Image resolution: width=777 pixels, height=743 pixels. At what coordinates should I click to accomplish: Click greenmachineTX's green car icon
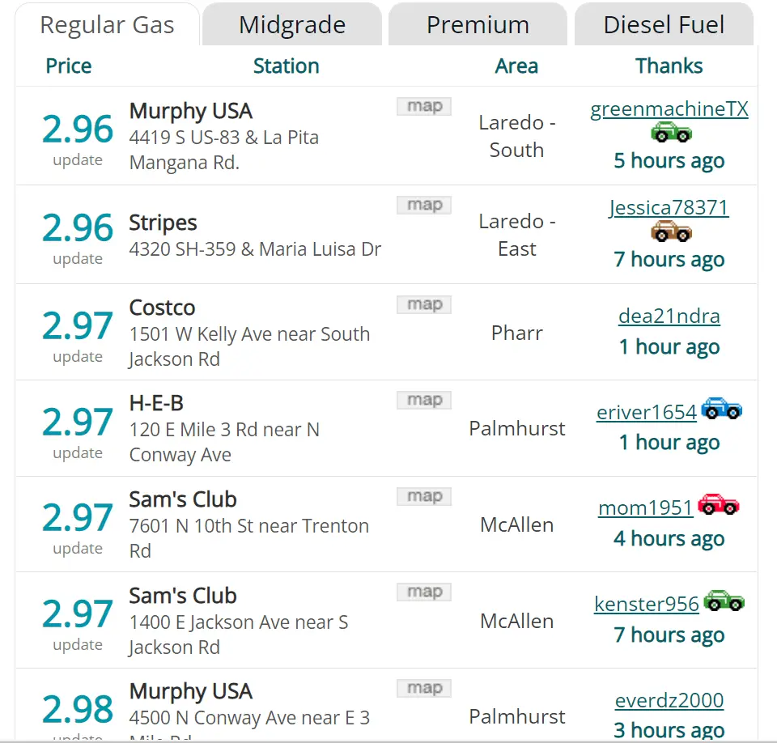(x=670, y=133)
